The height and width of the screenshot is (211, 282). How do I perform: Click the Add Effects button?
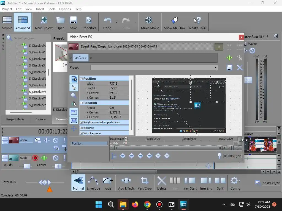(x=126, y=183)
